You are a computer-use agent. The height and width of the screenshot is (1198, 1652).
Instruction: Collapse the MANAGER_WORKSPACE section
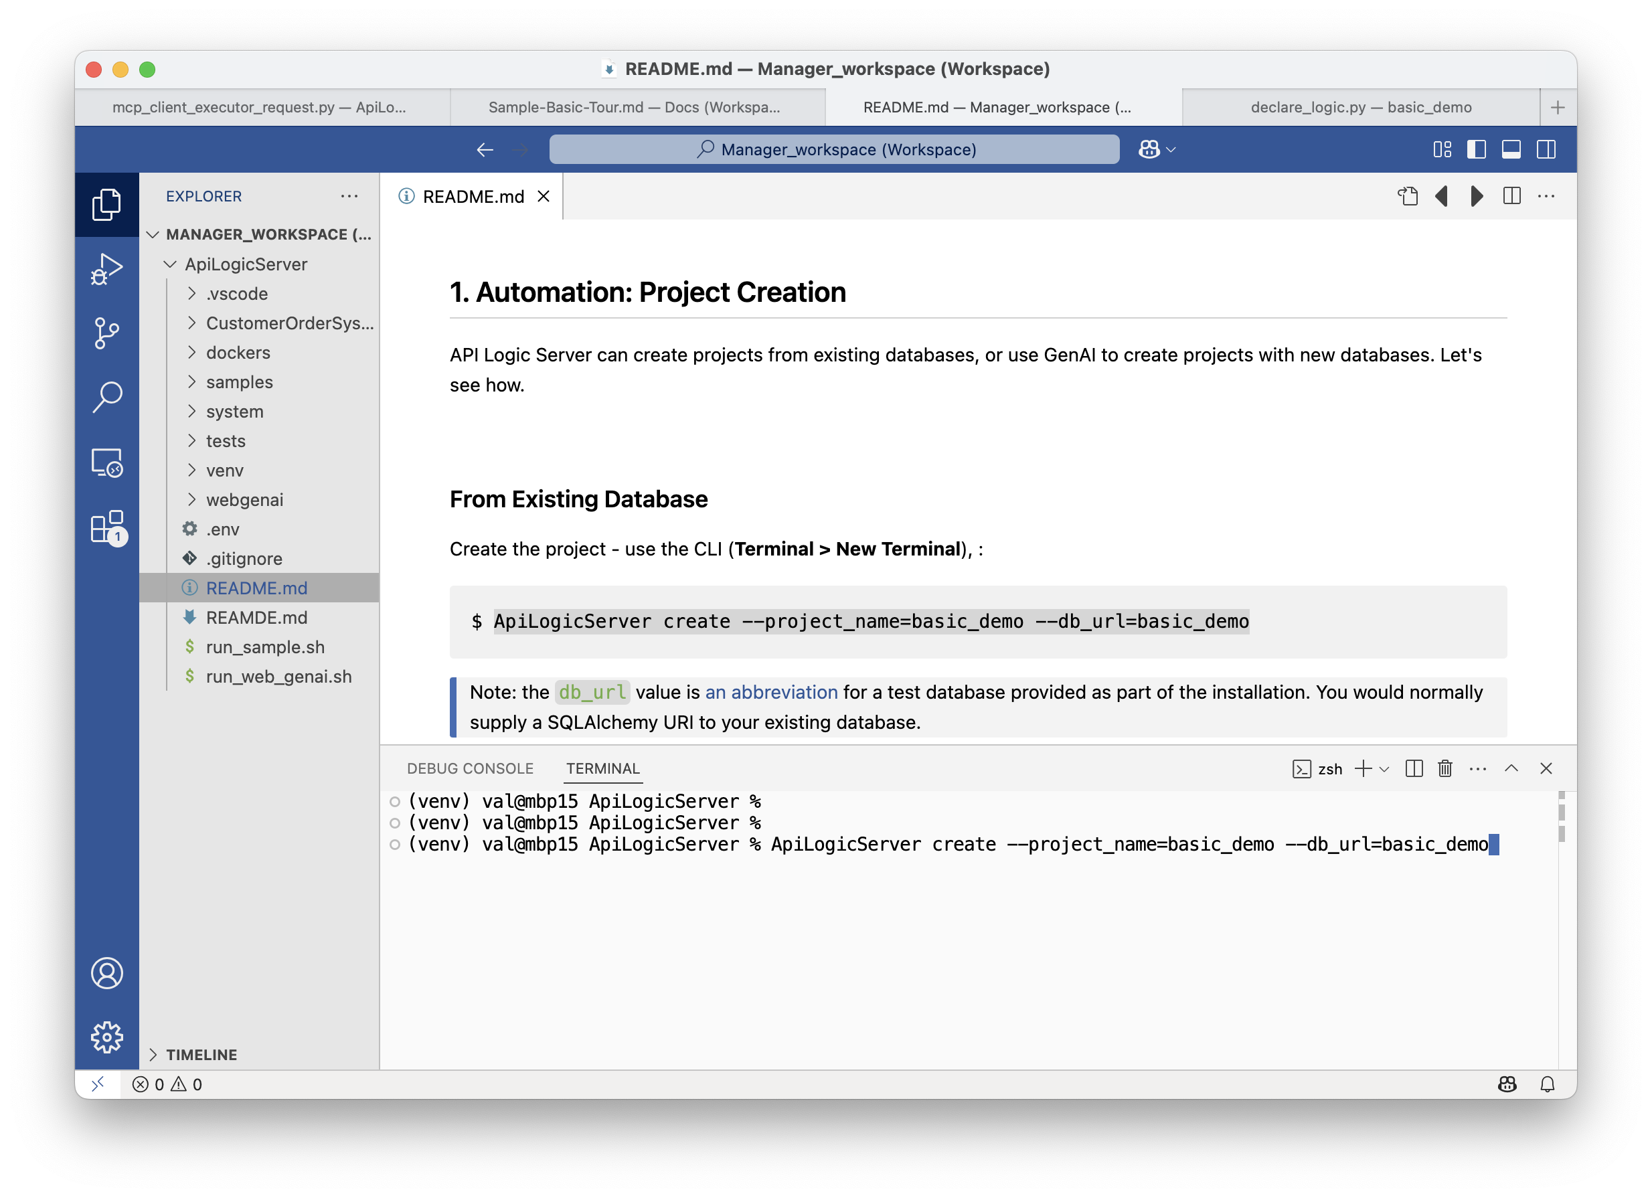pyautogui.click(x=259, y=234)
